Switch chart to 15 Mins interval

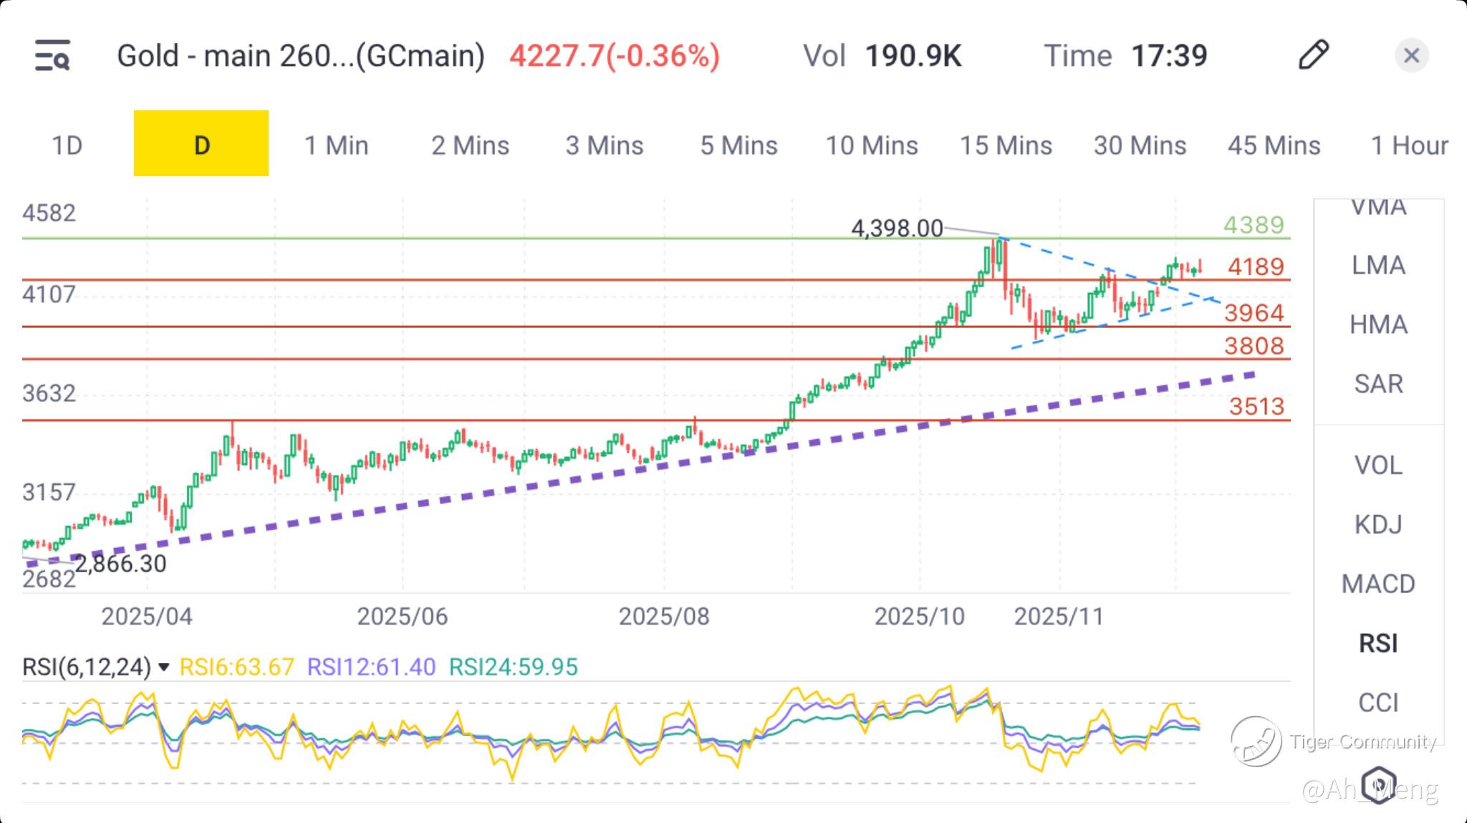tap(1006, 145)
